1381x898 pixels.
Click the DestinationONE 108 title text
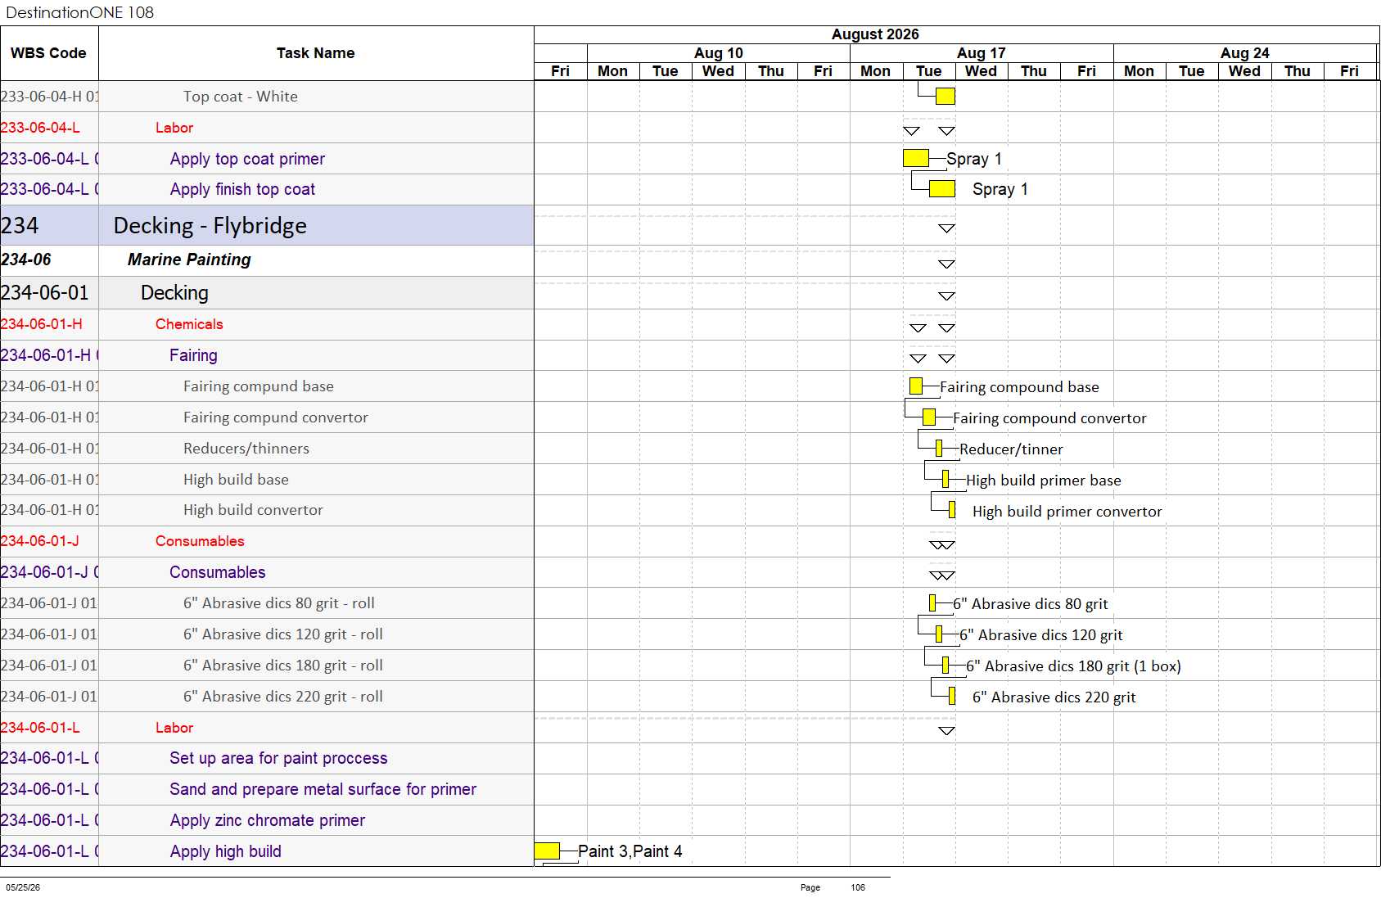79,12
